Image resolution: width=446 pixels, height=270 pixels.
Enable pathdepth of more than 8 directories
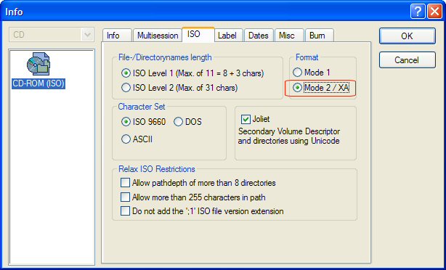[x=198, y=182]
